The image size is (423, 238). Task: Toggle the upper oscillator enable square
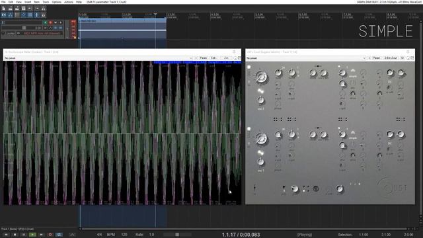[249, 67]
